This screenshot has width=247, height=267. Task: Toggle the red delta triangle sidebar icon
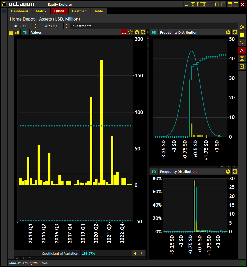242,51
